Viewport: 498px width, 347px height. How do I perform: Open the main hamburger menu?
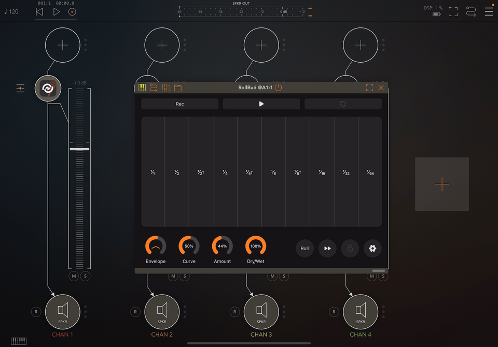489,11
